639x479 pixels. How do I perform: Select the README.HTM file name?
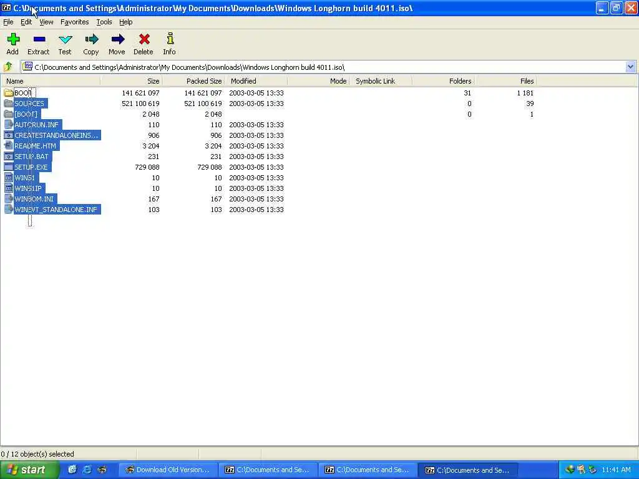(36, 146)
